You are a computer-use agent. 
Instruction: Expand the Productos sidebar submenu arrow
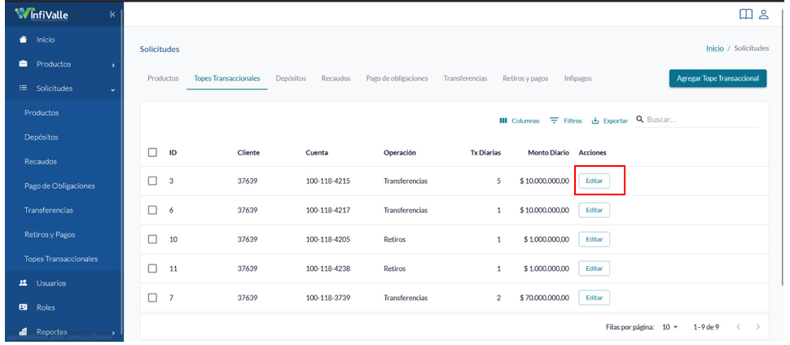113,65
